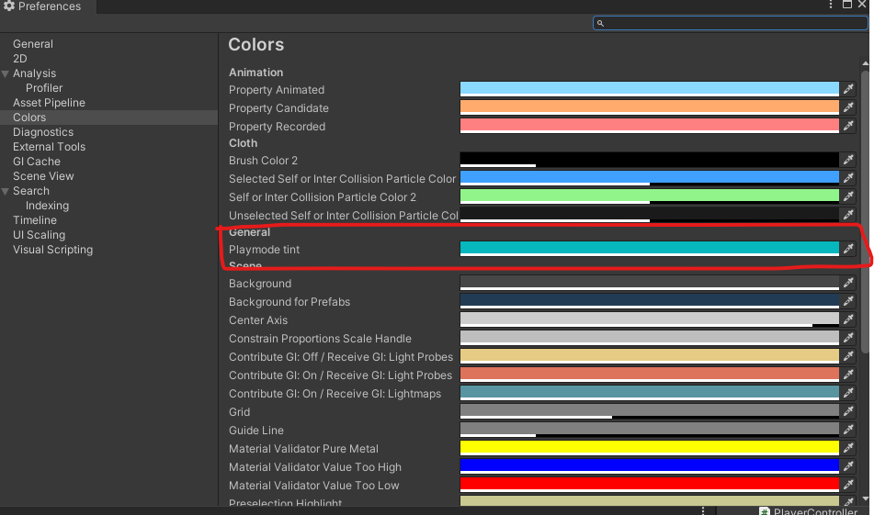Viewport: 874px width, 515px height.
Task: Click eyedropper for Contribute GI: On / Receive GI: Lightmaps
Action: tap(848, 393)
